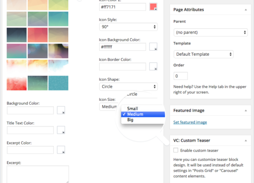This screenshot has height=183, width=254.
Task: Select the dark navy gradient background thumbnail
Action: [16, 35]
